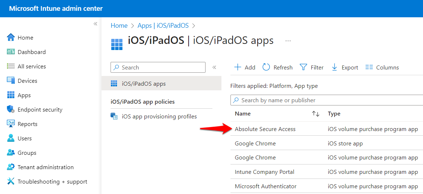The width and height of the screenshot is (423, 194).
Task: Click type cell in Intune Company Portal row
Action: tap(372, 172)
